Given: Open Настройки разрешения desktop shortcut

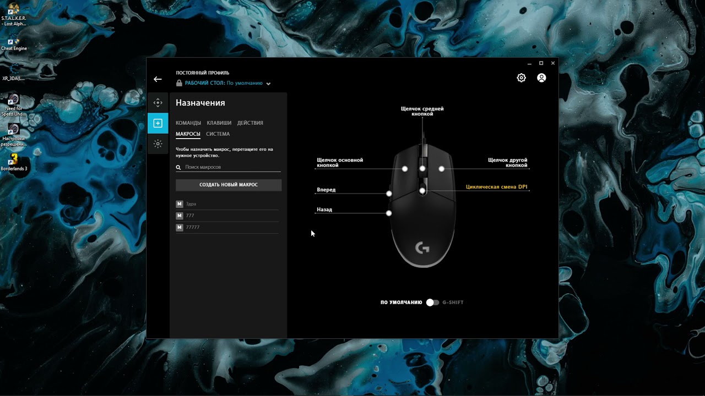Looking at the screenshot, I should point(14,135).
